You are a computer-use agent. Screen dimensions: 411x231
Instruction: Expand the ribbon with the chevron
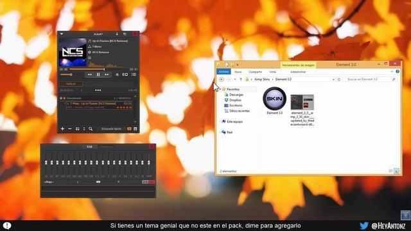point(392,71)
